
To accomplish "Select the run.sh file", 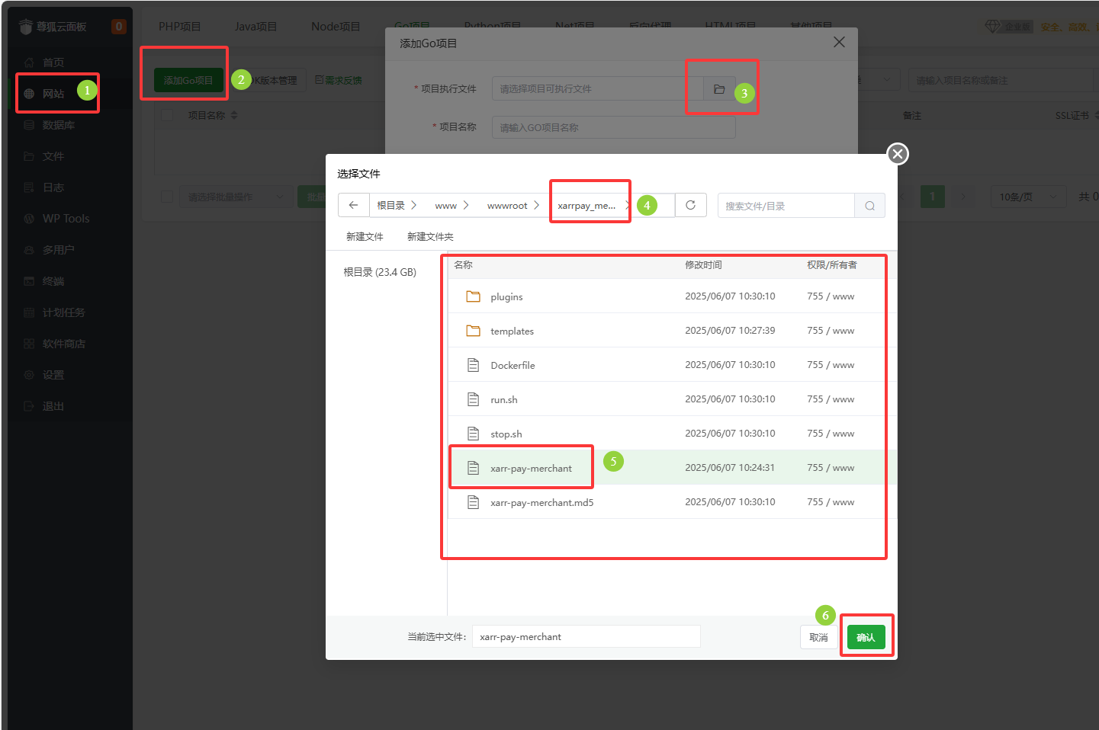I will (503, 399).
